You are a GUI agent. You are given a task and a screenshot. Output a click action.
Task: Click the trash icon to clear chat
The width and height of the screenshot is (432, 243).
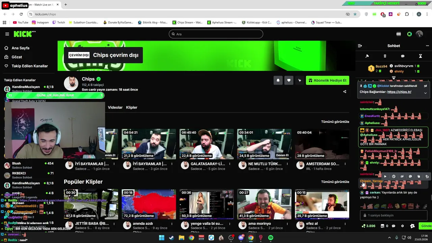[x=385, y=56]
